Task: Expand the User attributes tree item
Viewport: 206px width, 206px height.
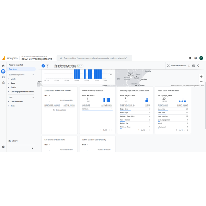Action: tap(9, 102)
